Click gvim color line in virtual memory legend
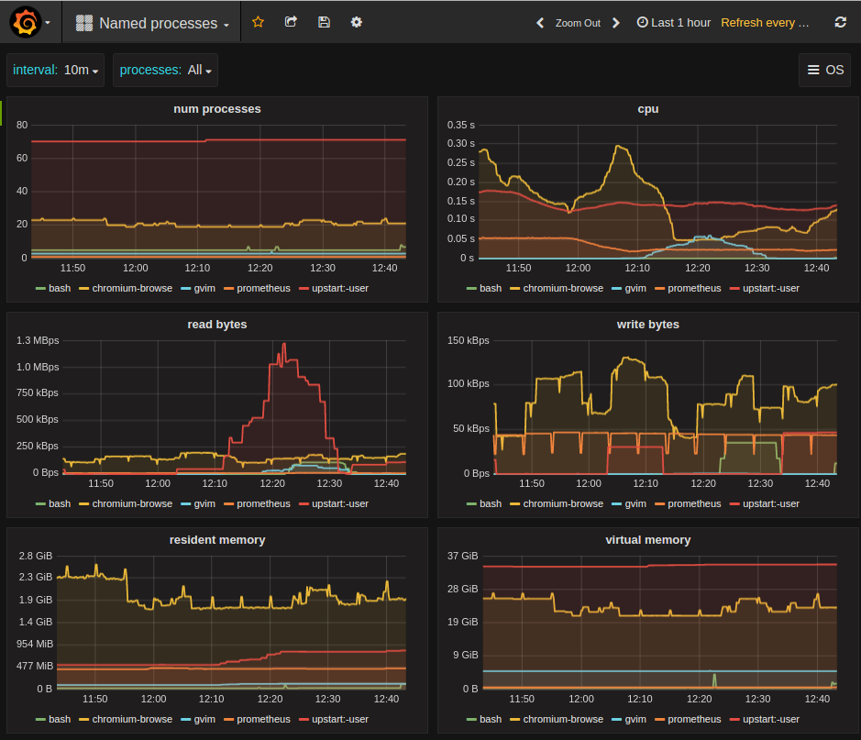Screen dimensions: 861x740 [x=617, y=720]
